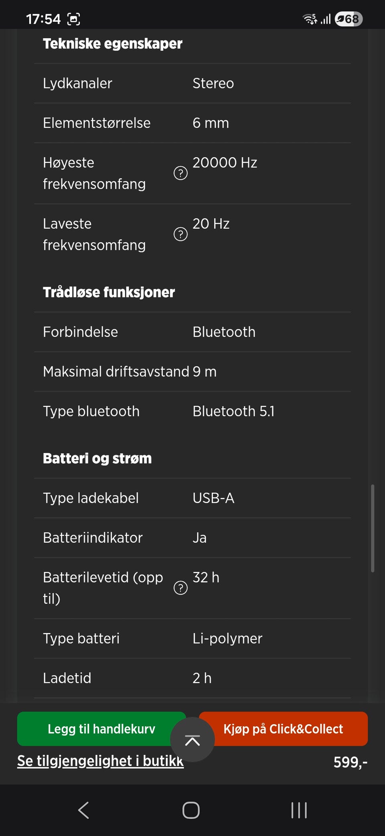The image size is (385, 836).
Task: Click Legg til handlekurv button
Action: [101, 729]
